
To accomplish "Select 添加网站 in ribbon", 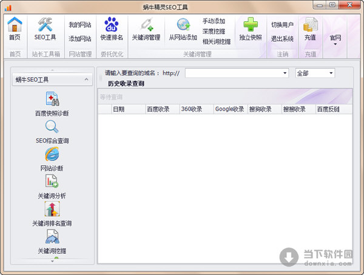I will (x=80, y=39).
